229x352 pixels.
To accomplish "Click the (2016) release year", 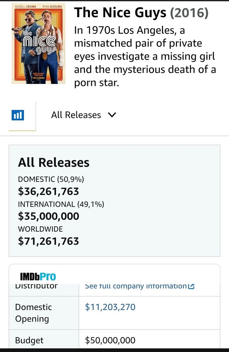I will pyautogui.click(x=189, y=13).
